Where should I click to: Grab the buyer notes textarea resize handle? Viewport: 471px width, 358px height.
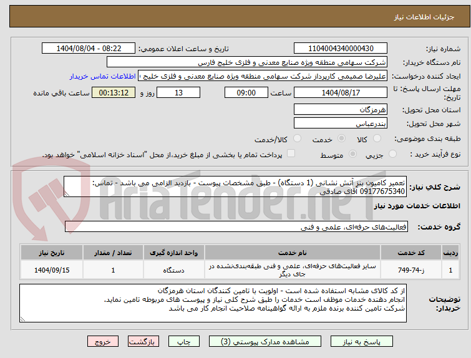click(x=22, y=319)
